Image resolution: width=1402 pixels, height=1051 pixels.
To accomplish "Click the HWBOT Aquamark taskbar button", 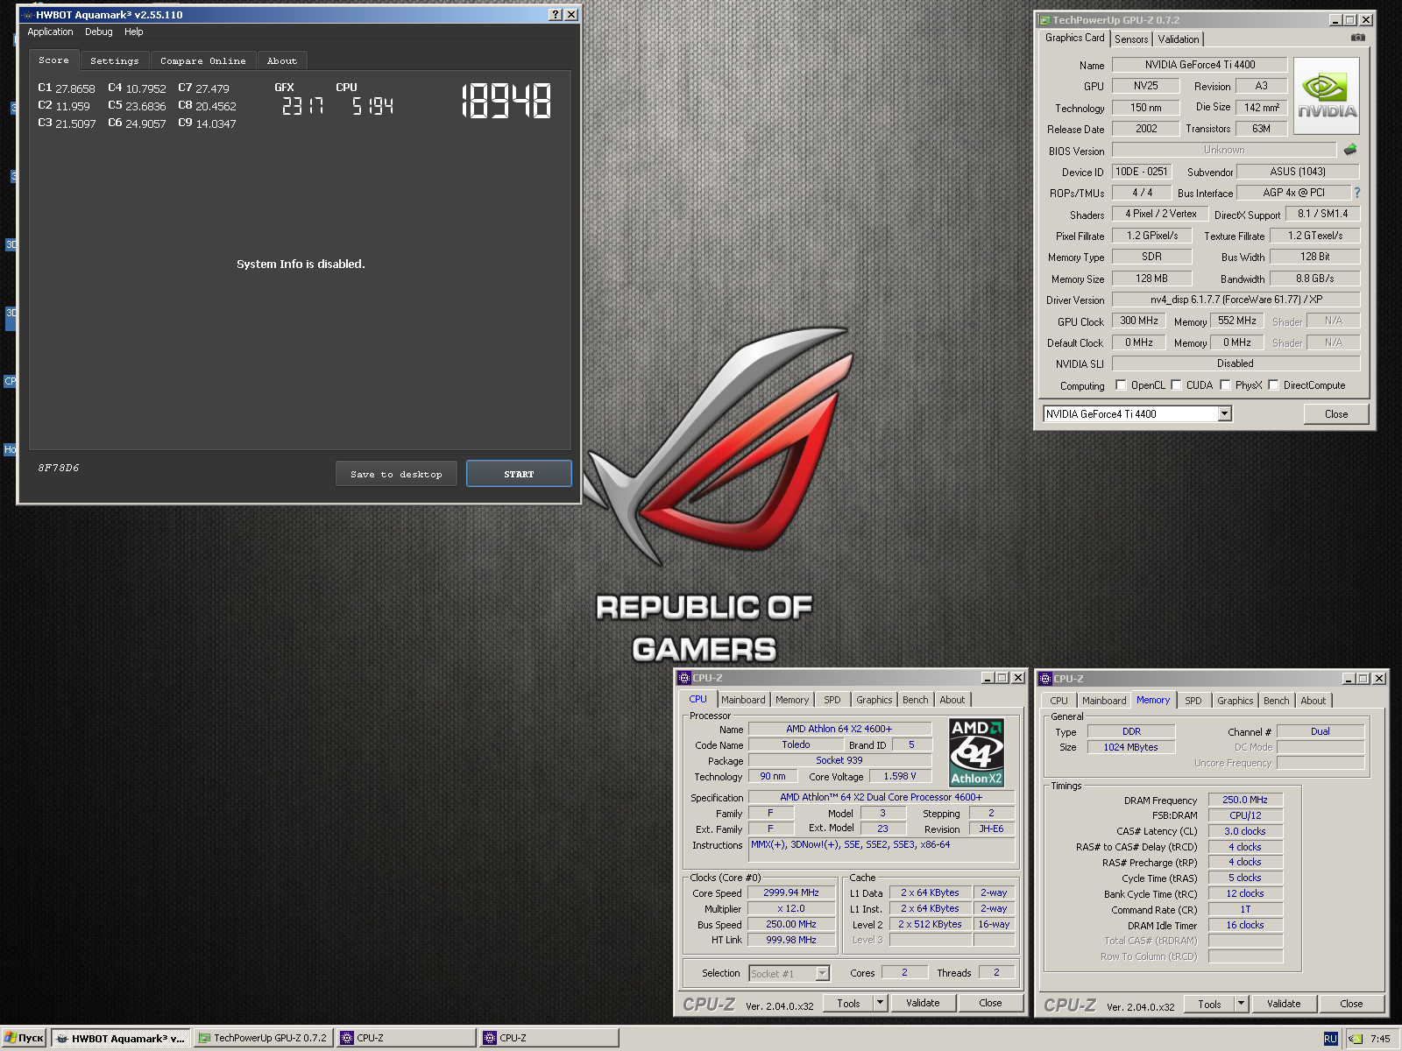I will [x=120, y=1039].
